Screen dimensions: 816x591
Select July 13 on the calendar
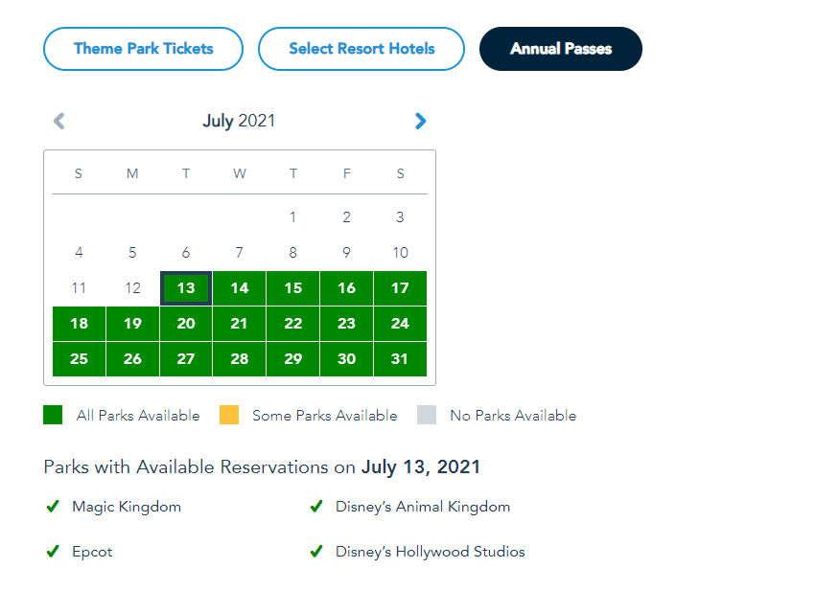pyautogui.click(x=186, y=288)
